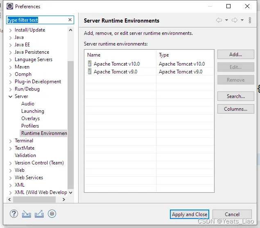The height and width of the screenshot is (228, 260).
Task: Expand the Terminal tree node
Action: click(x=11, y=141)
